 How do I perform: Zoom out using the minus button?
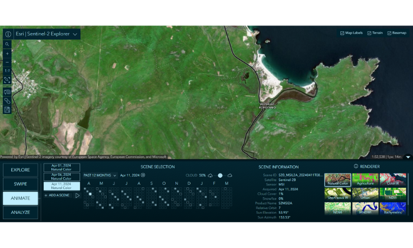pyautogui.click(x=7, y=62)
